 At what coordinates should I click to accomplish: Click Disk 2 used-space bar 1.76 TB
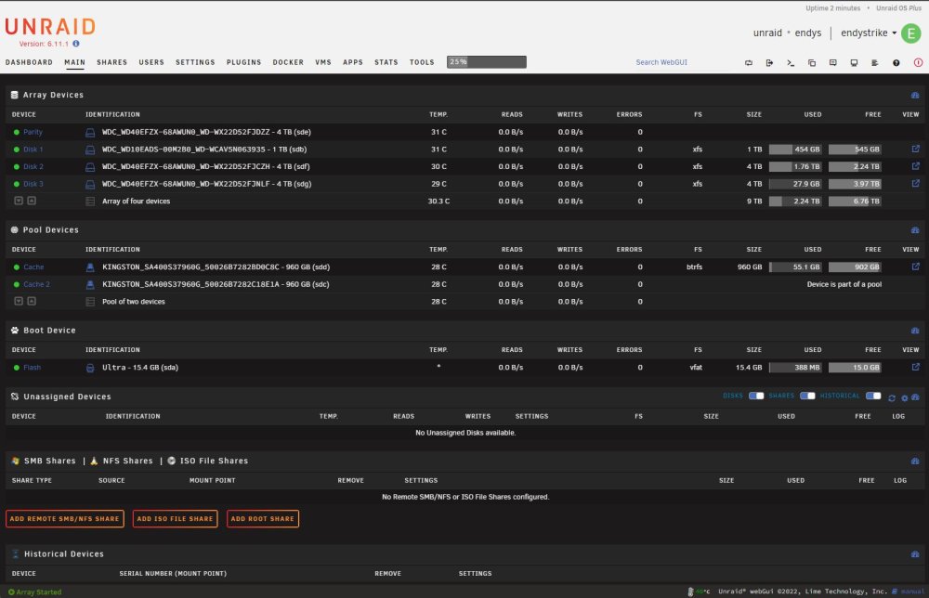pos(795,166)
